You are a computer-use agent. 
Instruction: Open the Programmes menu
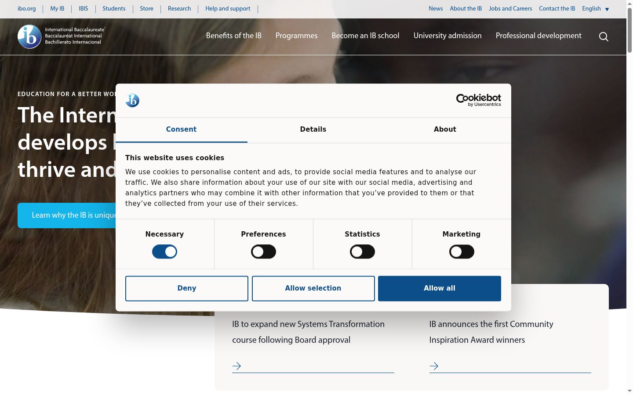pos(296,36)
